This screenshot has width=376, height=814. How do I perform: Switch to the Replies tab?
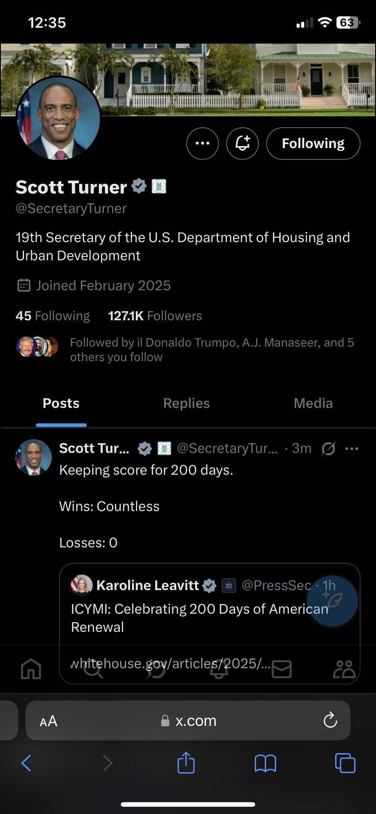click(x=187, y=403)
